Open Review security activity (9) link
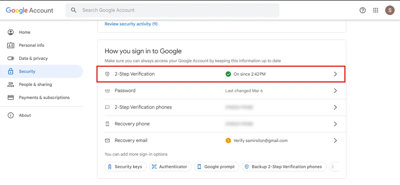The image size is (400, 185). 131,24
